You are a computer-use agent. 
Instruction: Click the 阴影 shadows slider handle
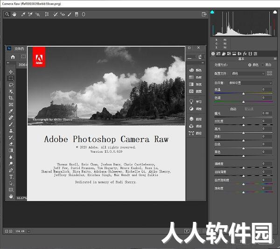[244, 141]
